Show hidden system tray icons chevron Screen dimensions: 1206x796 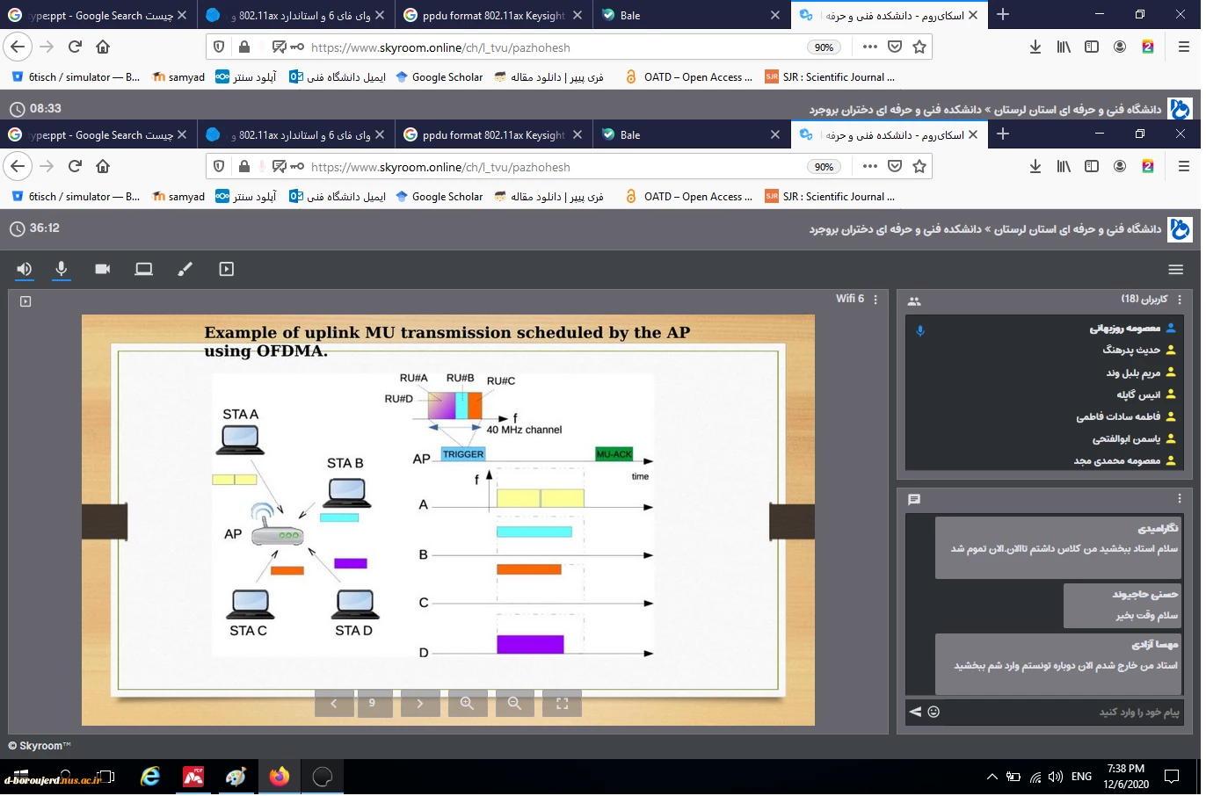click(x=992, y=778)
